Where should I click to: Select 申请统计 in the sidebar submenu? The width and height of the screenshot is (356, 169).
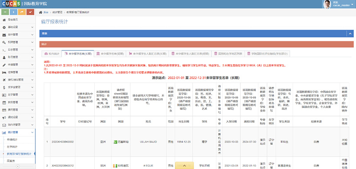[x=13, y=139]
